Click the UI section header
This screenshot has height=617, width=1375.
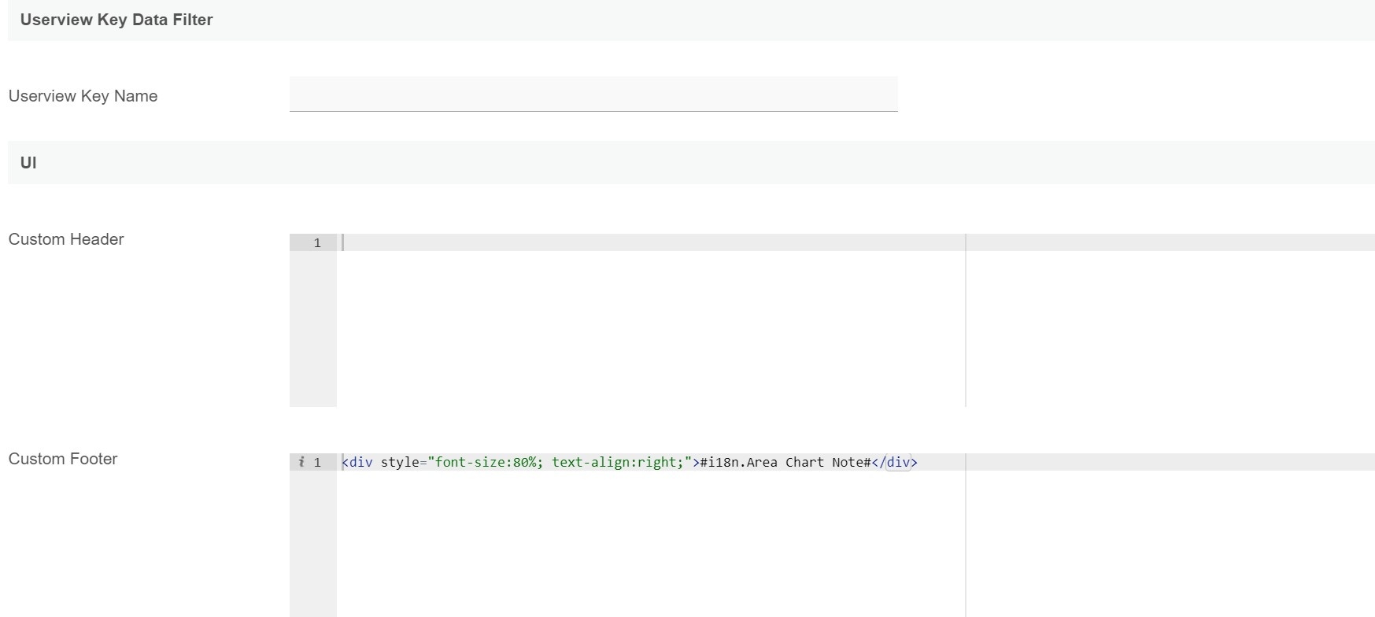tap(28, 163)
